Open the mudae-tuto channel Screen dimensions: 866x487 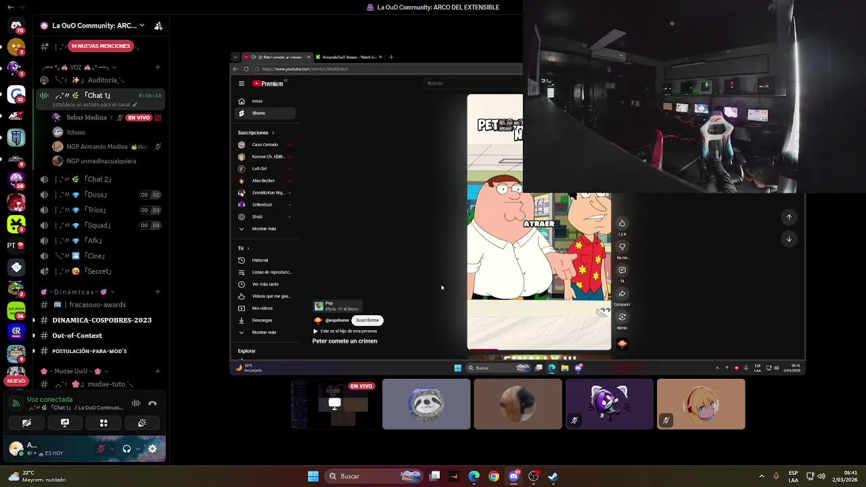click(101, 384)
